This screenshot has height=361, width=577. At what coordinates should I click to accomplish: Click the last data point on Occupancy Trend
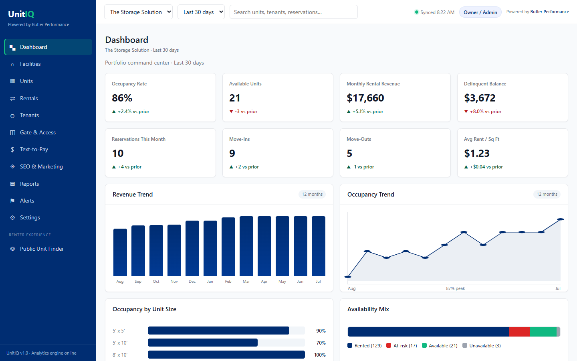click(561, 219)
